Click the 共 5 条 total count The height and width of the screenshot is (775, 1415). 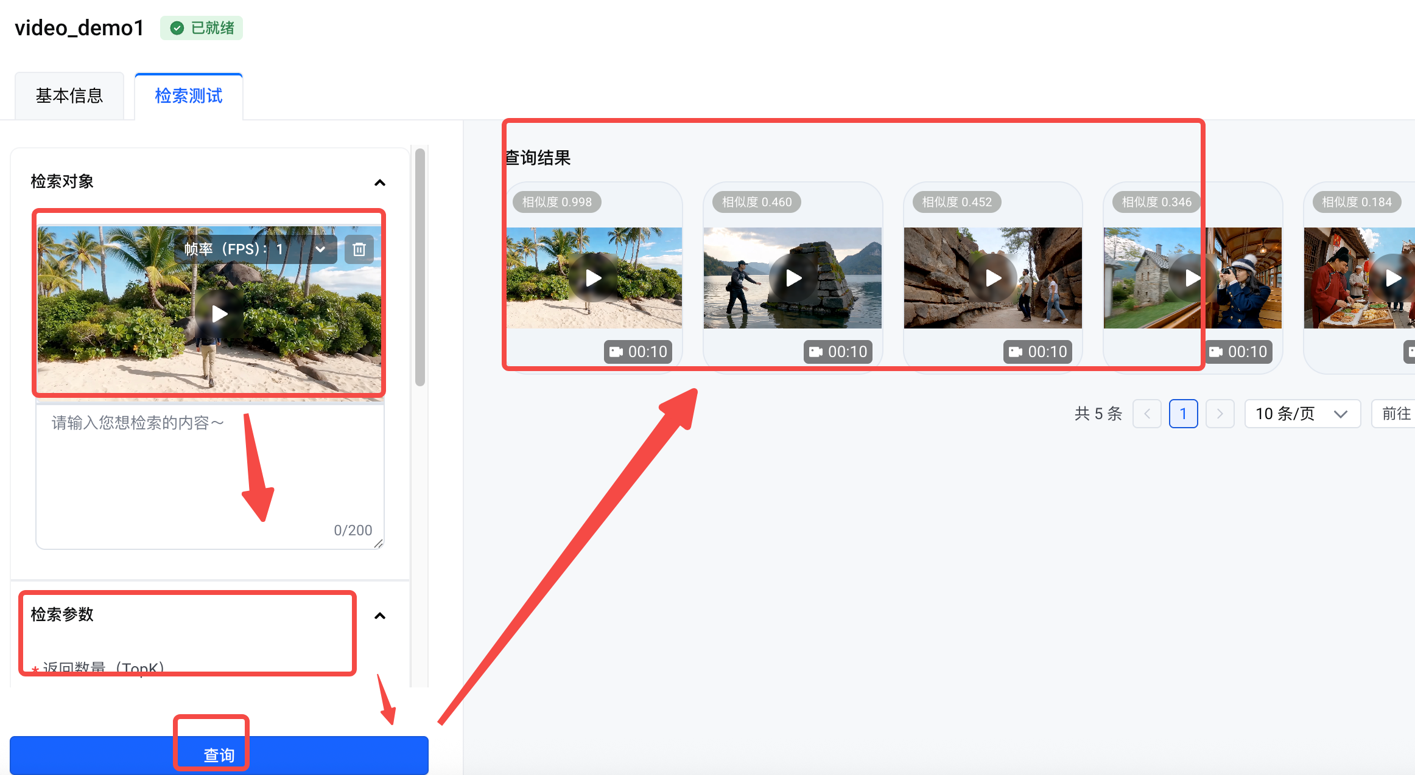pos(1098,414)
